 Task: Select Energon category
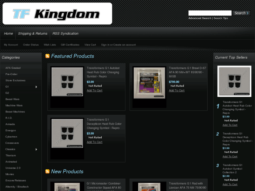(x=11, y=130)
